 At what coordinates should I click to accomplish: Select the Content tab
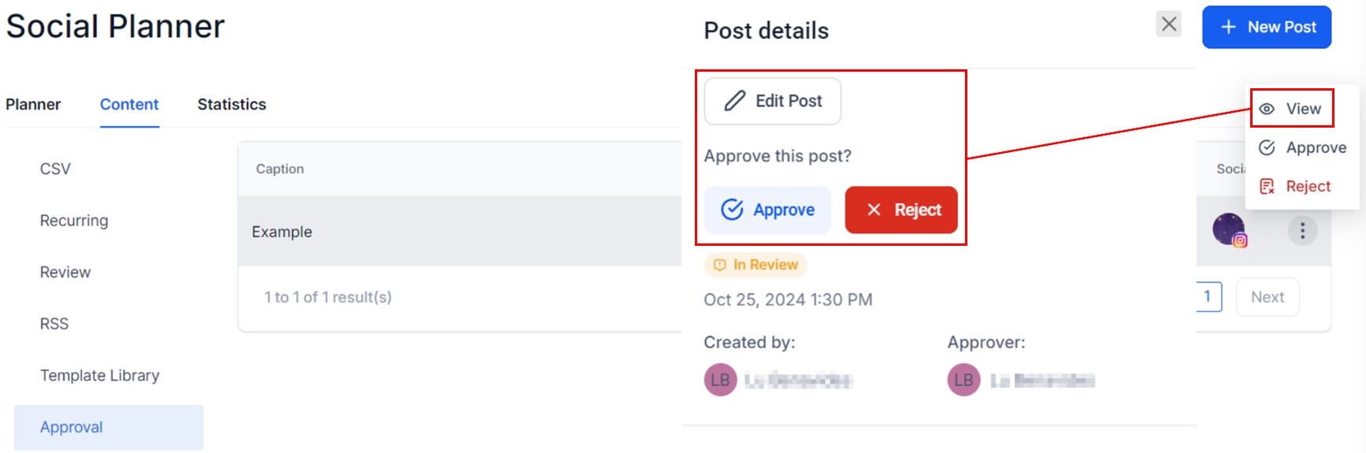tap(129, 104)
